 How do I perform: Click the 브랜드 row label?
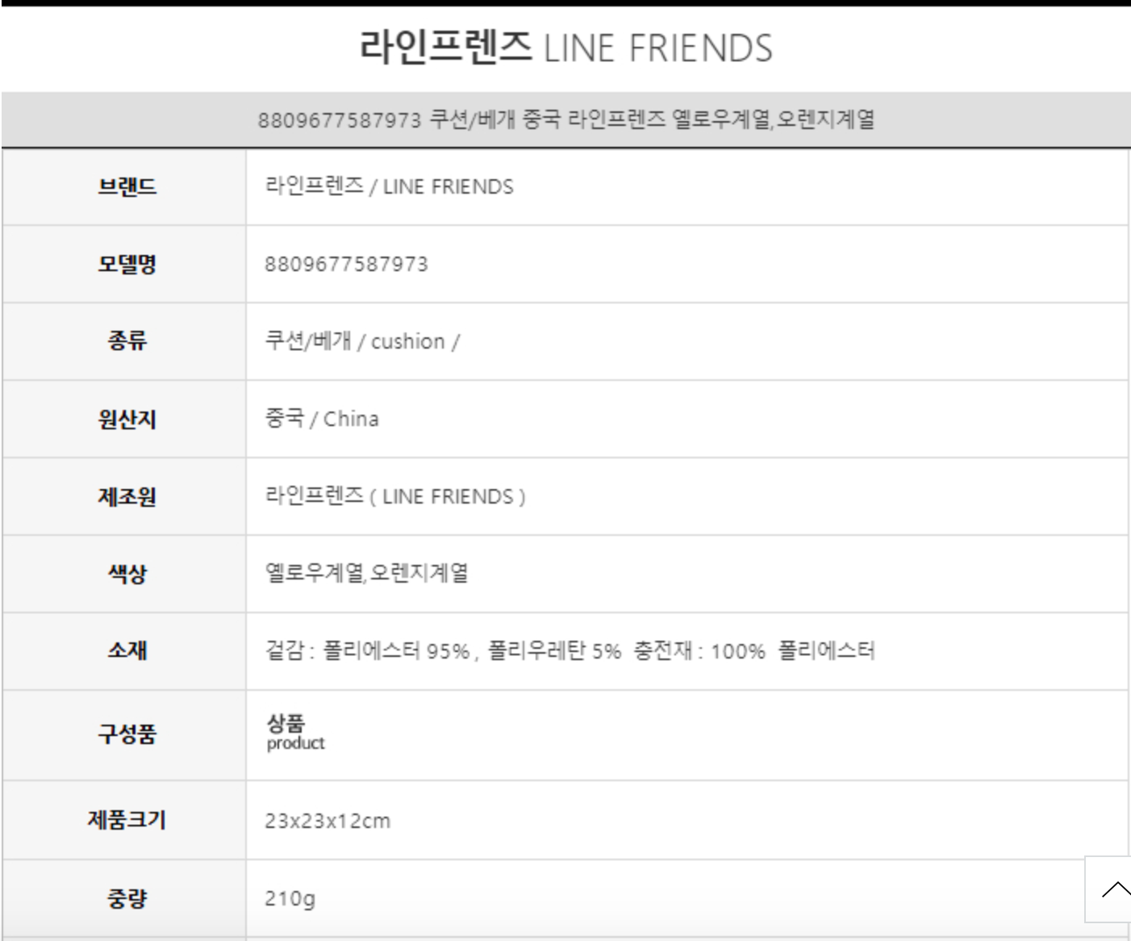pyautogui.click(x=127, y=187)
